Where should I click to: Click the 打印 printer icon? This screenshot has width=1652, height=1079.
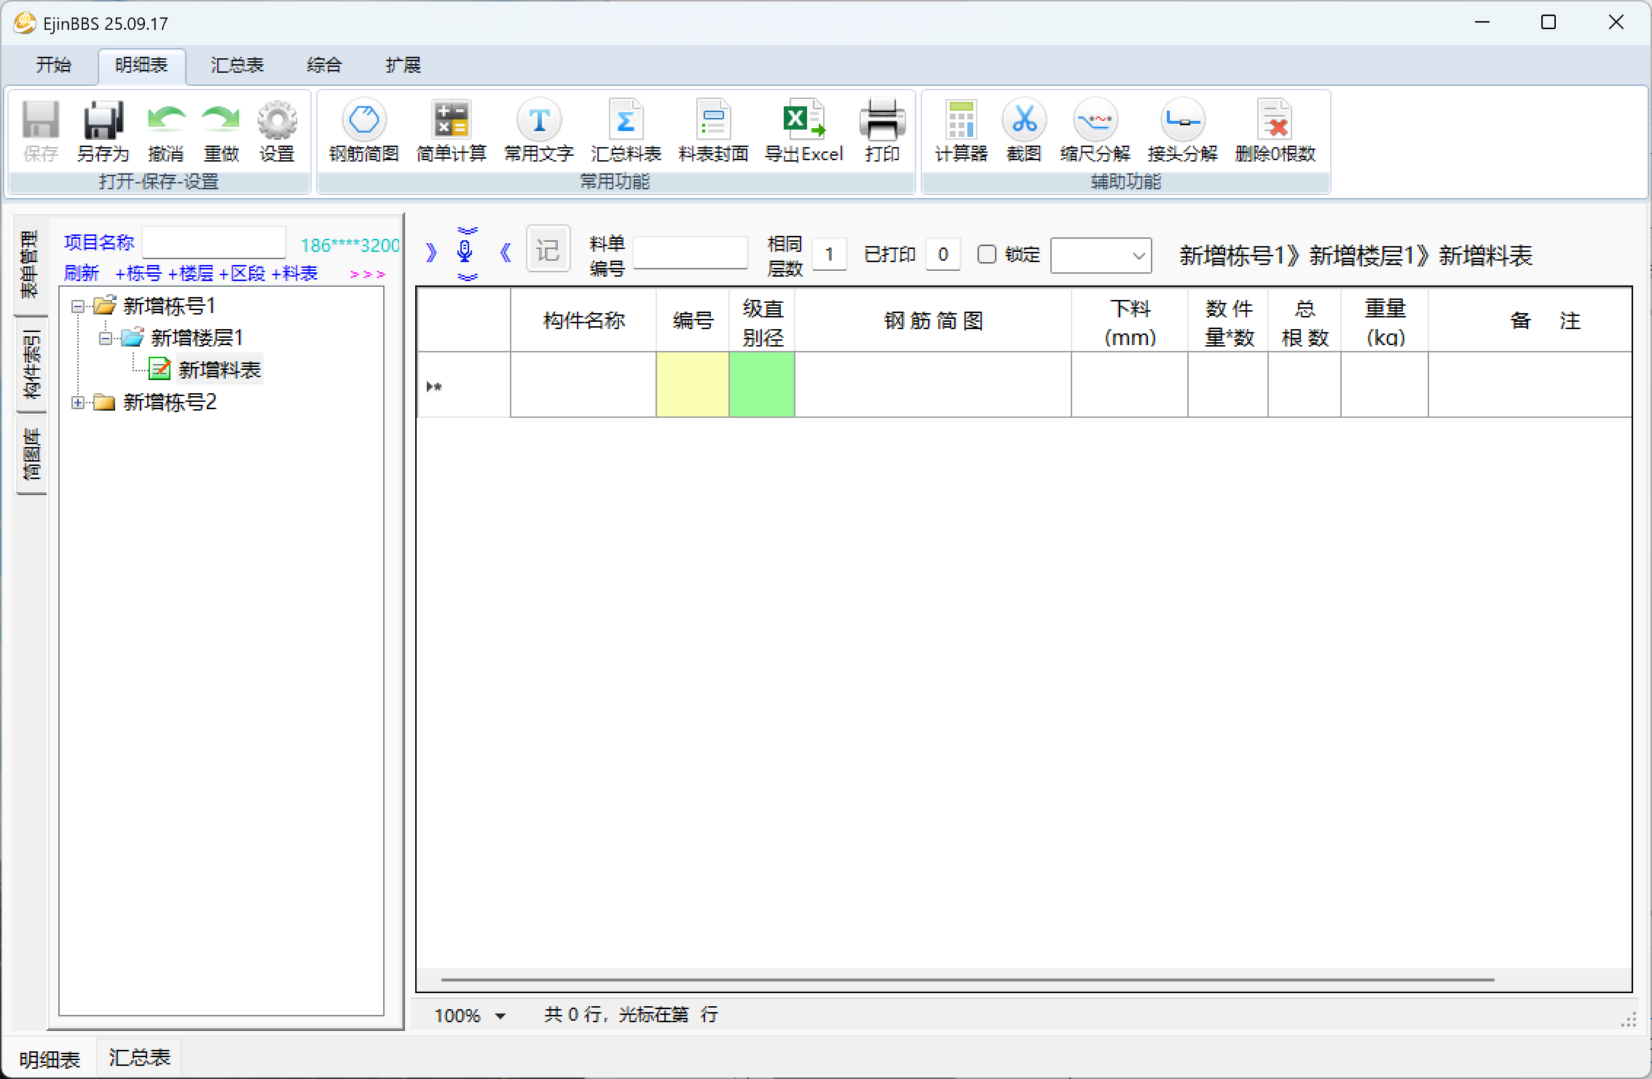coord(881,121)
